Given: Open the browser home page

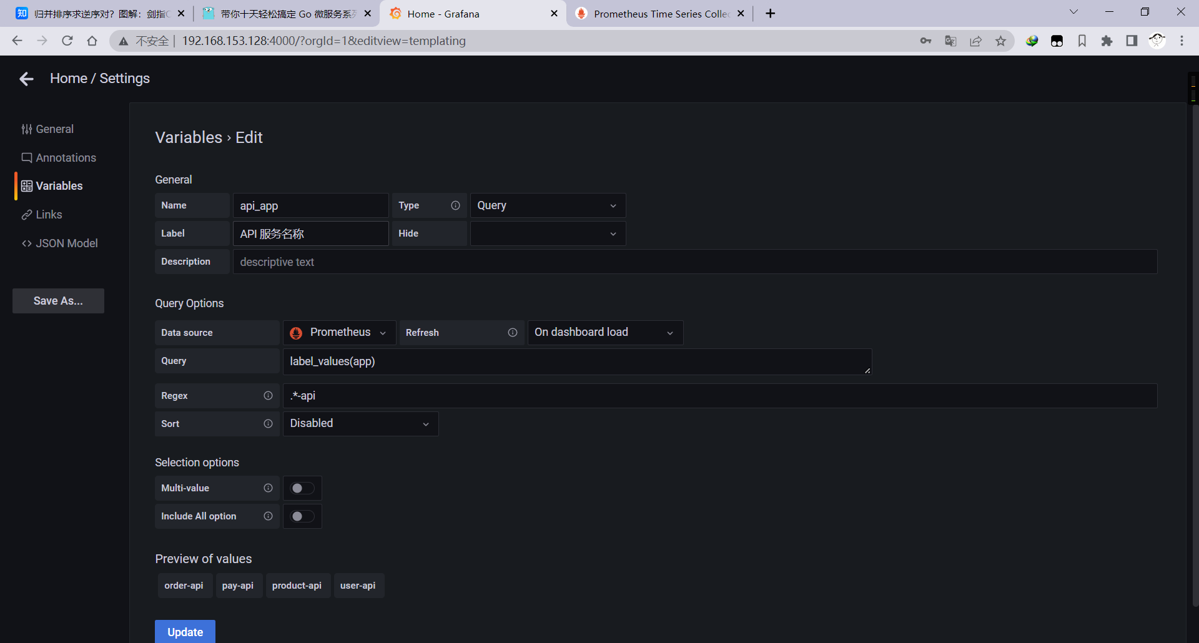Looking at the screenshot, I should point(92,41).
